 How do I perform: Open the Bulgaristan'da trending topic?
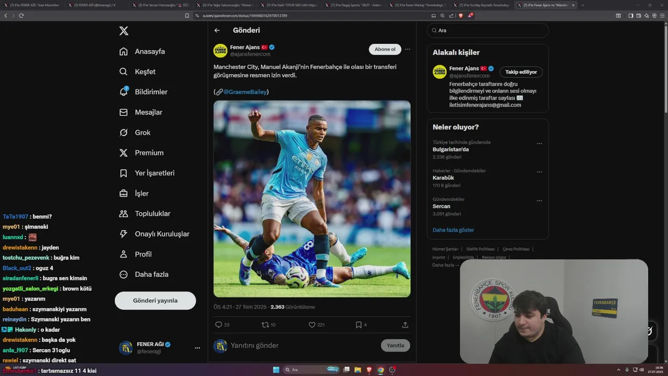tap(451, 149)
